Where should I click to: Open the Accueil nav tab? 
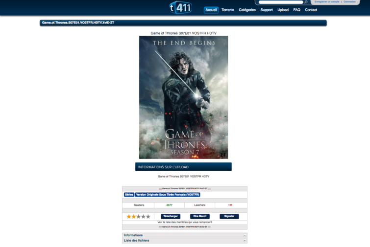(211, 10)
